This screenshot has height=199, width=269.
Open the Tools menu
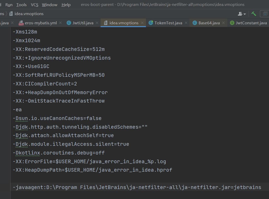[x=21, y=4]
